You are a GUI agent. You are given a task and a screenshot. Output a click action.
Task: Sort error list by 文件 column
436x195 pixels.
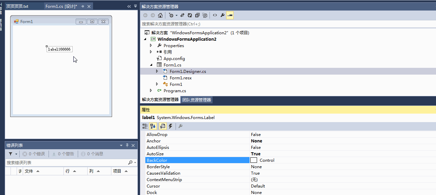tap(42, 171)
